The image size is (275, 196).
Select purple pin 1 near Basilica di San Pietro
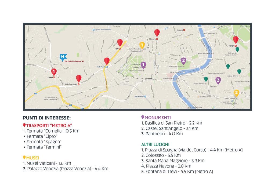143,65
